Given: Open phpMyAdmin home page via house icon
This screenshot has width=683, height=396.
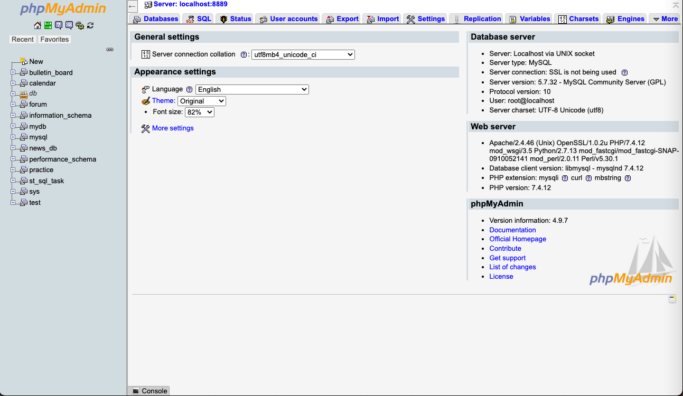Looking at the screenshot, I should tap(38, 25).
